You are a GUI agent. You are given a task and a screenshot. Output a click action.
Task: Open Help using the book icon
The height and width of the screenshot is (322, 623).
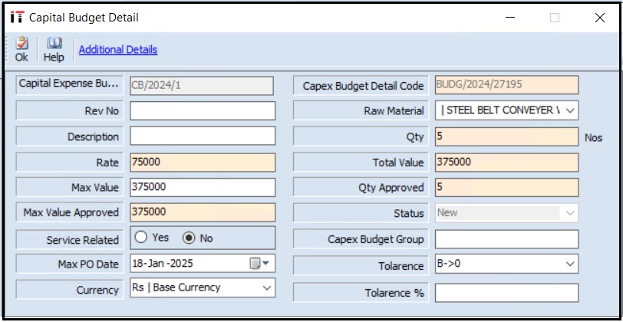[54, 44]
